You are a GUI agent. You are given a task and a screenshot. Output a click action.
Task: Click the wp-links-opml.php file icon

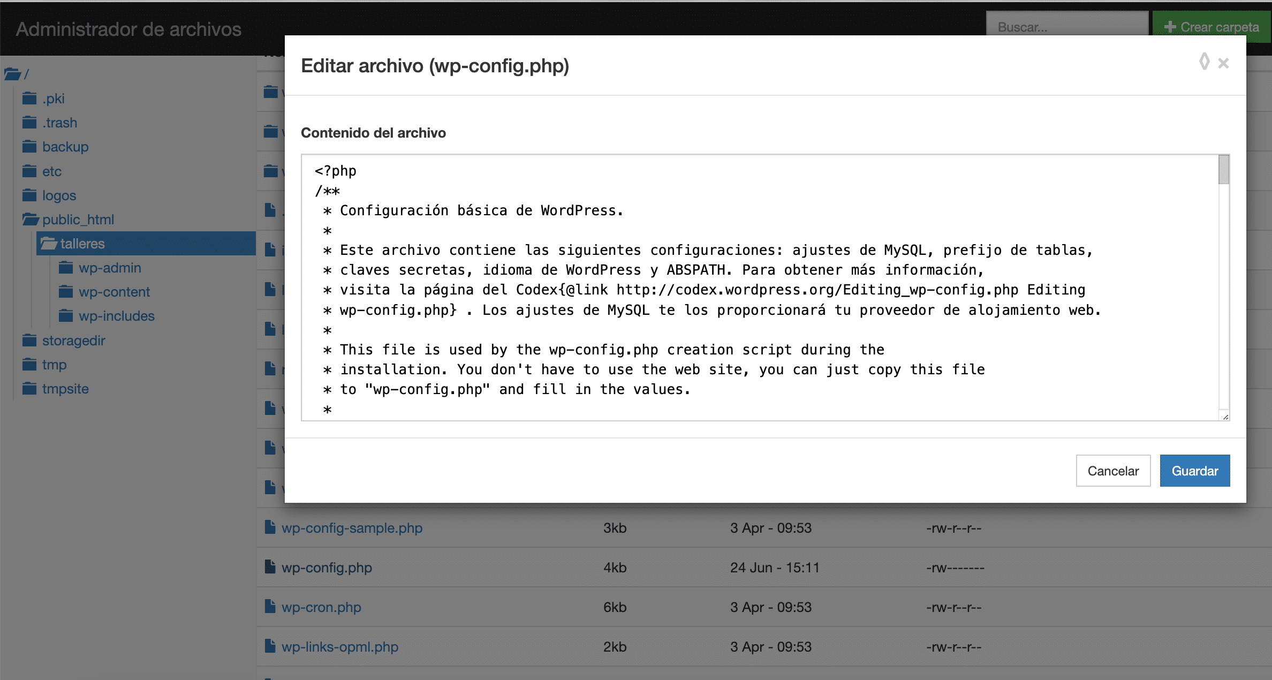point(270,646)
